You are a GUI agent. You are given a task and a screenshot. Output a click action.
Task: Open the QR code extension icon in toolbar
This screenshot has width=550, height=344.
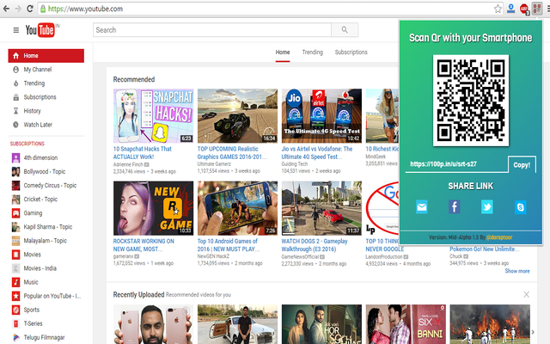tap(537, 9)
